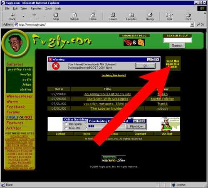208x188 pixels.
Task: Click the Search Fugly text field
Action: [x=177, y=40]
